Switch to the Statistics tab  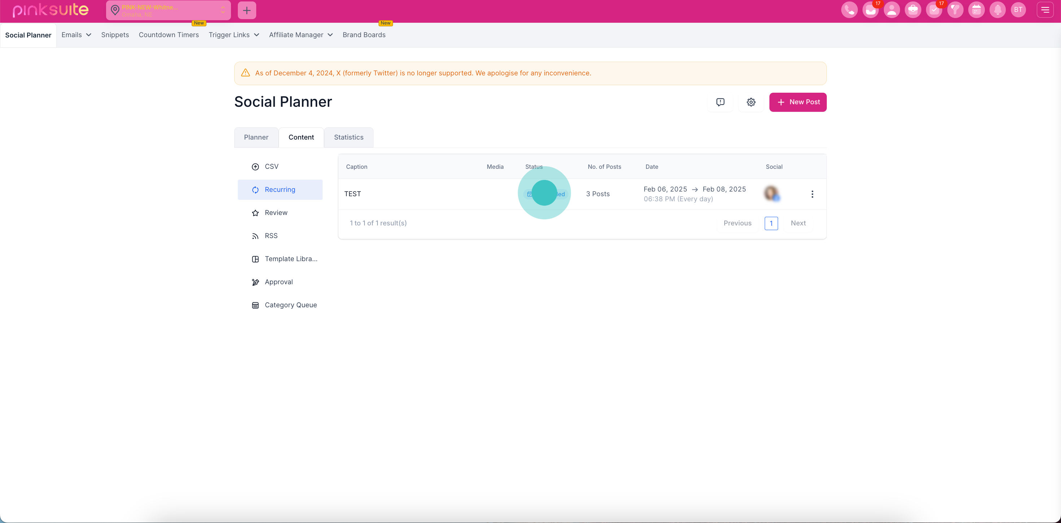click(x=349, y=137)
